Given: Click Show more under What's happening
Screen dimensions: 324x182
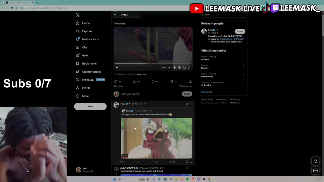Looking at the screenshot, I should tap(207, 92).
